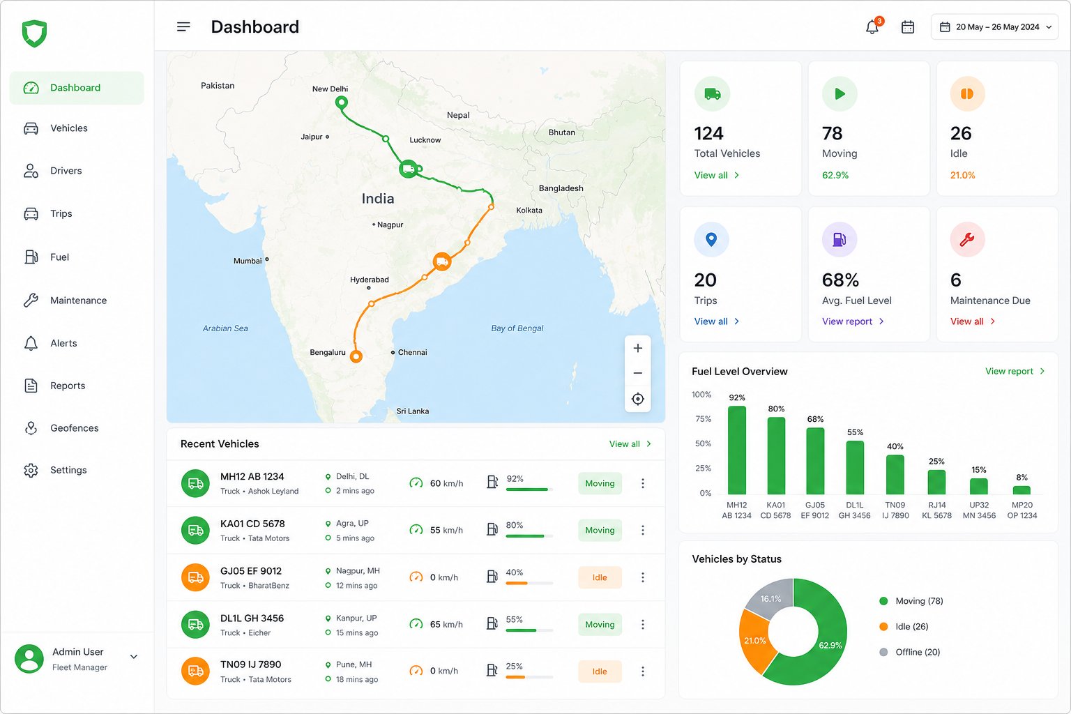Open options menu for GJ05 EF 9012

pyautogui.click(x=643, y=577)
